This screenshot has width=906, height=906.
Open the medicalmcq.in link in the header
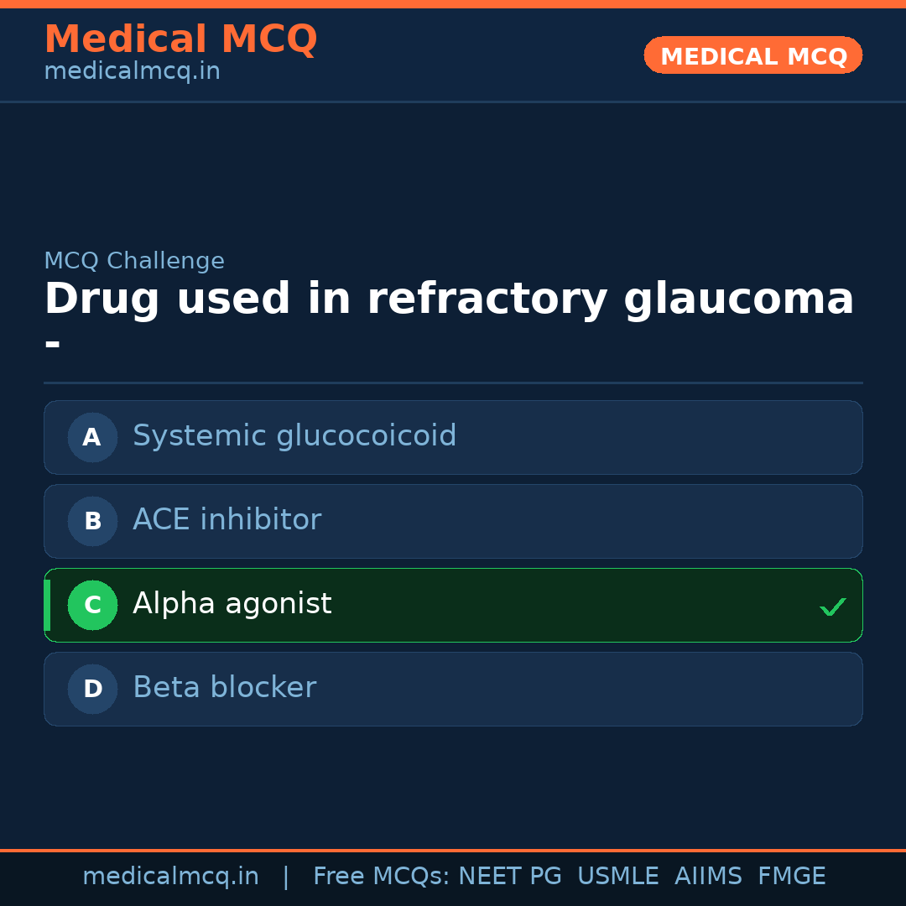pos(132,72)
